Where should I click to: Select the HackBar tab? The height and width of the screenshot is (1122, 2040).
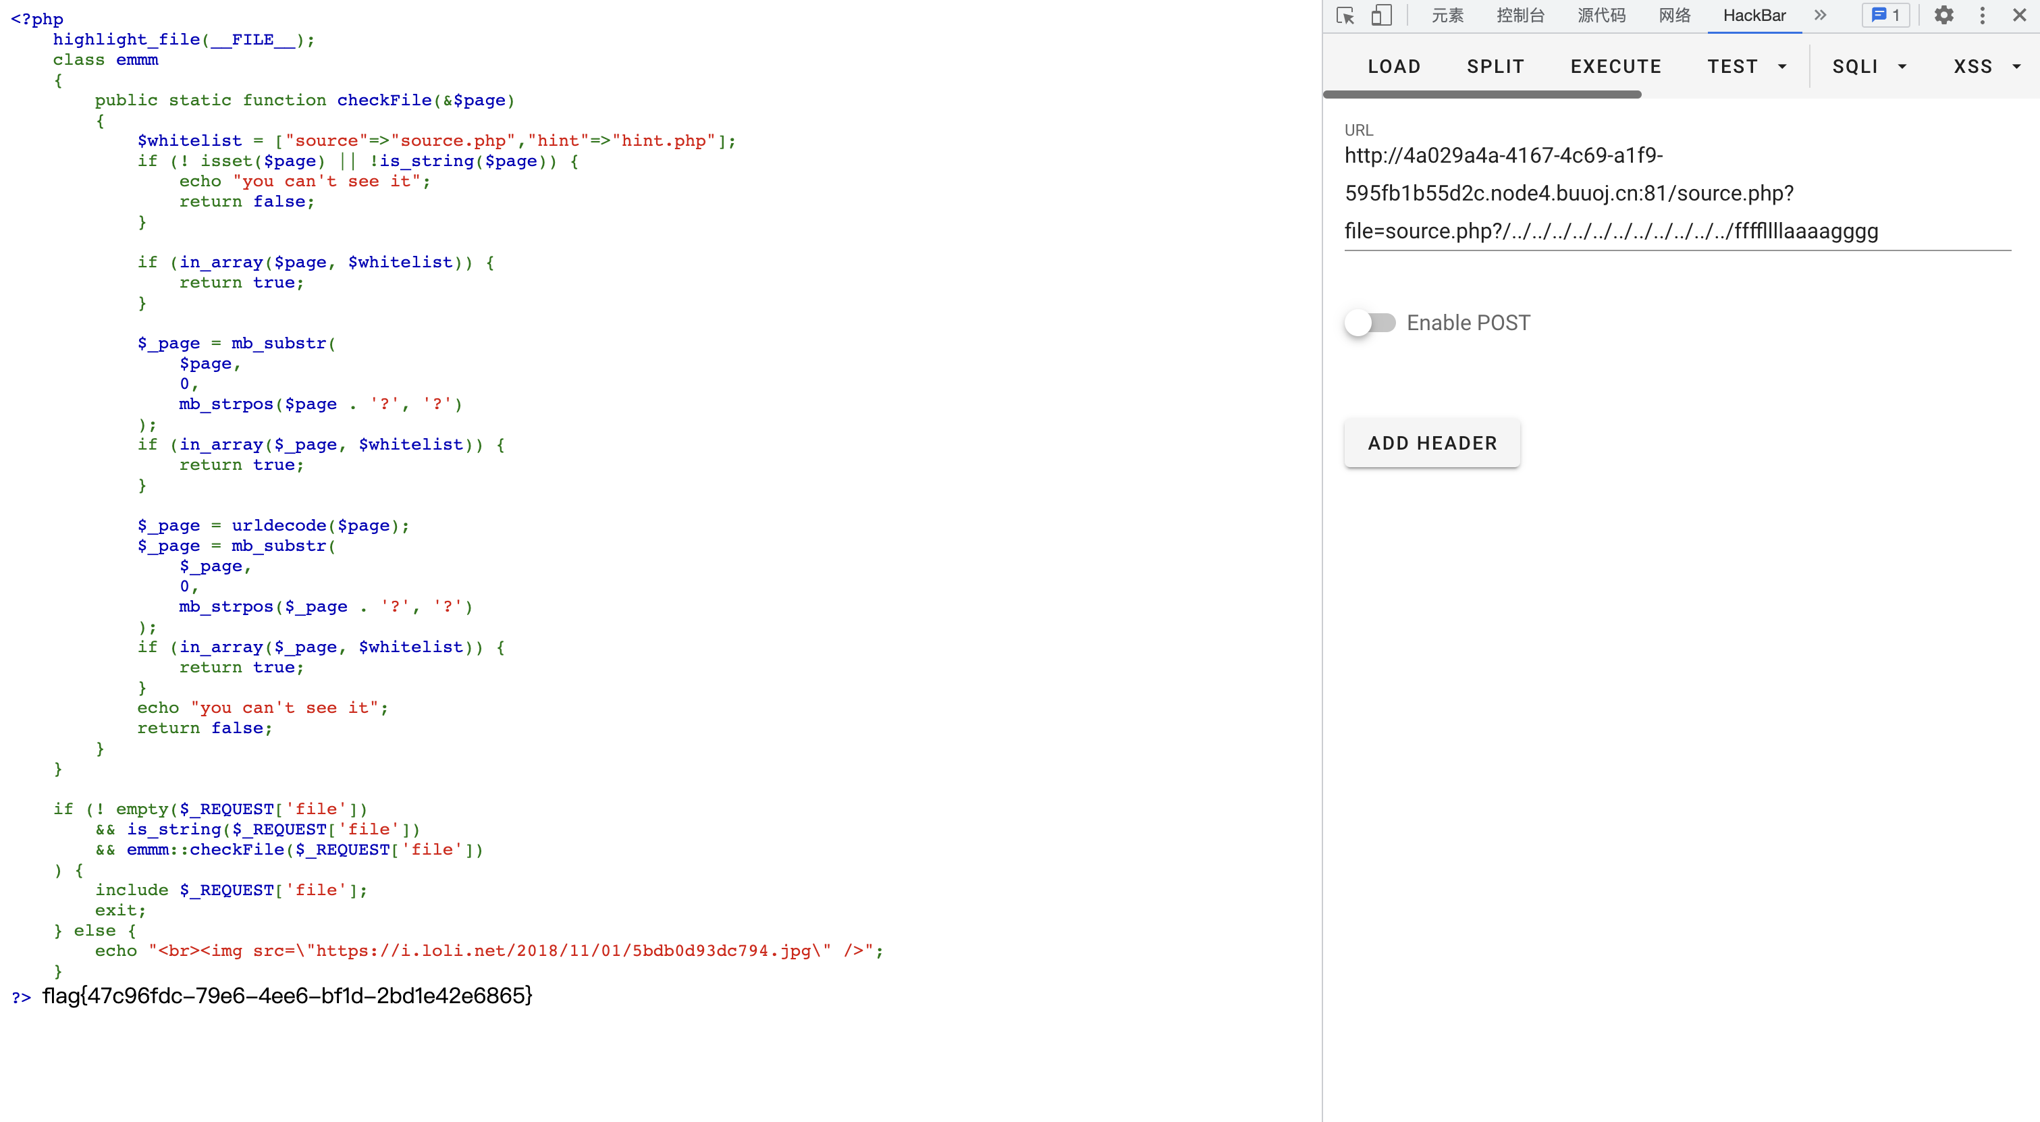coord(1754,16)
